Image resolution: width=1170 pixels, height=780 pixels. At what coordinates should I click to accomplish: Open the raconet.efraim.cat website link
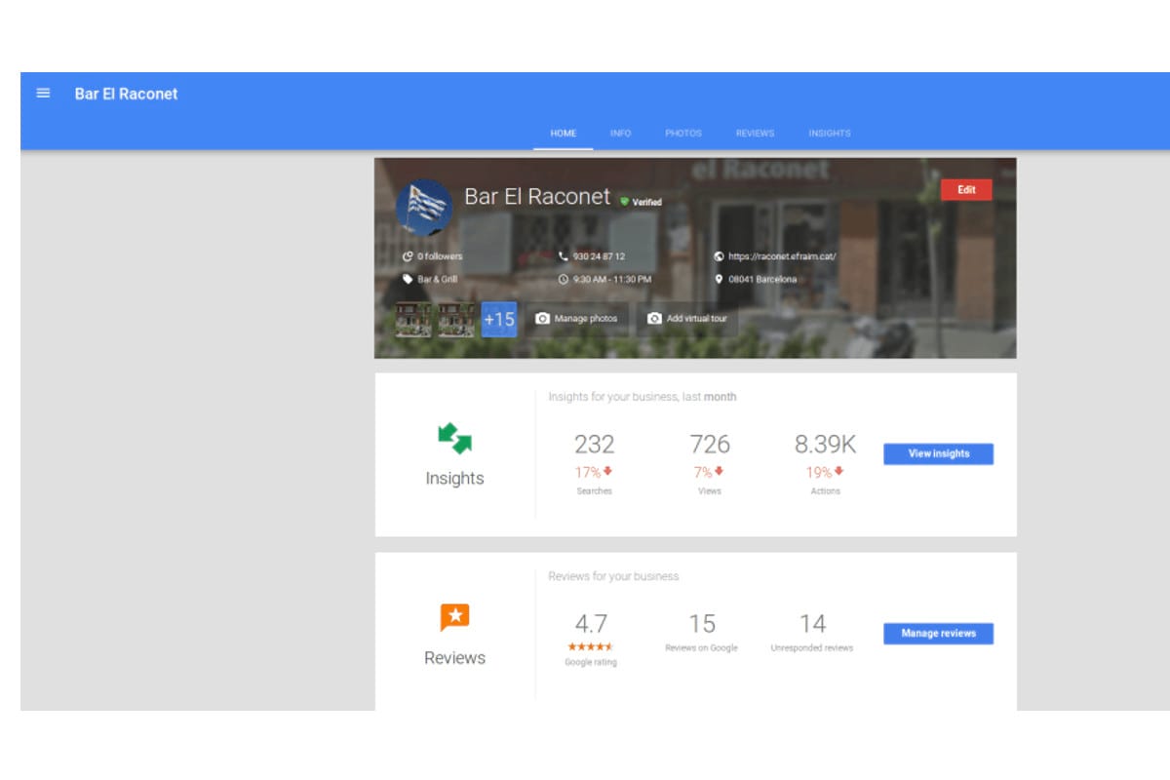coord(782,256)
